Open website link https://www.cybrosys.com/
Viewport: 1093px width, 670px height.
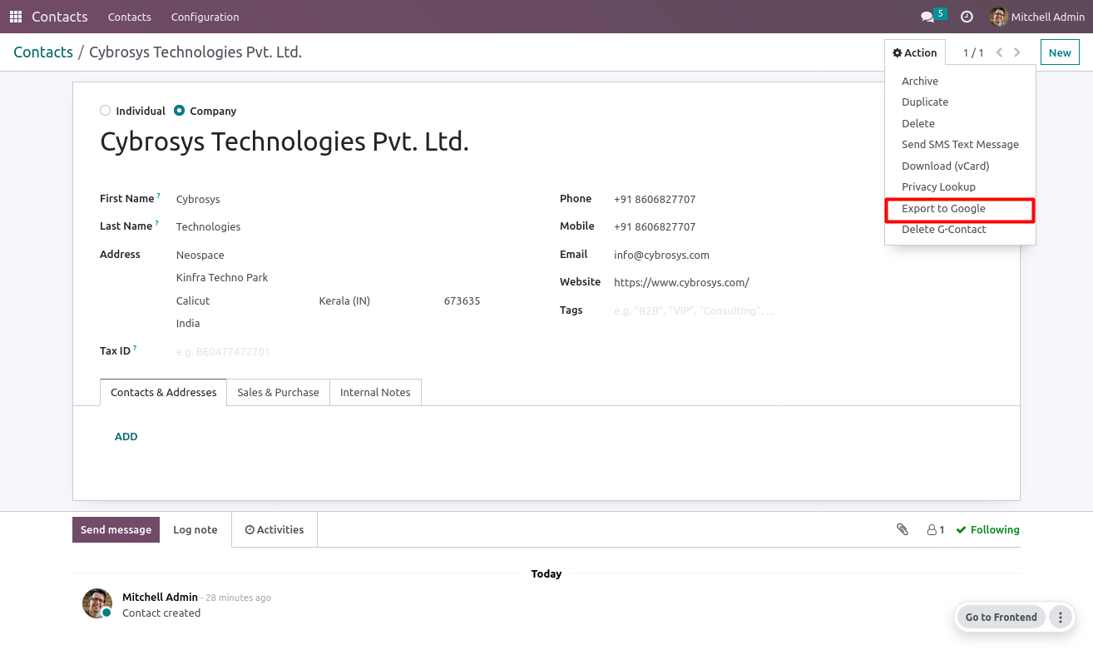[x=681, y=282]
